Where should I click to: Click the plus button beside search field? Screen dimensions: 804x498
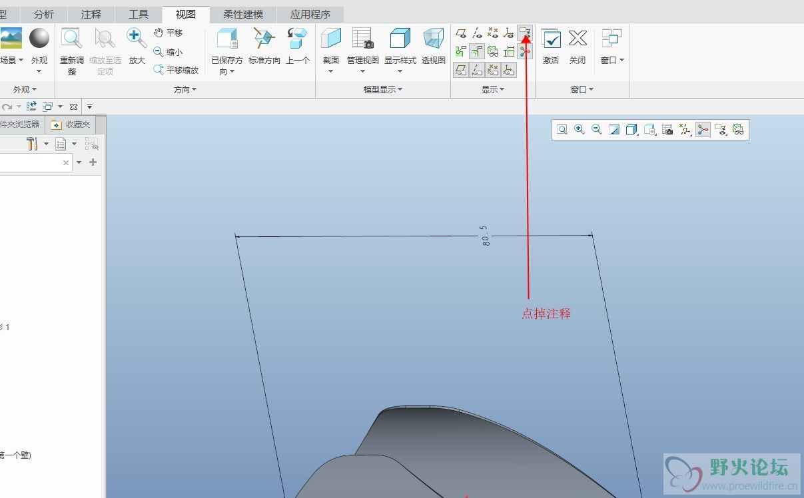93,162
